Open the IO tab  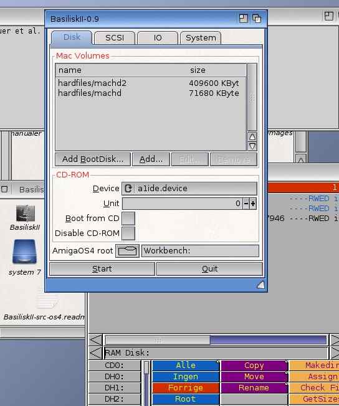158,38
